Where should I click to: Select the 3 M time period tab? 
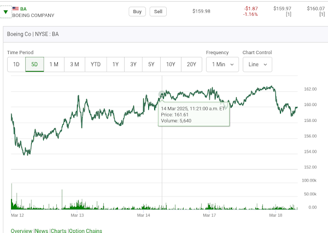coord(74,65)
